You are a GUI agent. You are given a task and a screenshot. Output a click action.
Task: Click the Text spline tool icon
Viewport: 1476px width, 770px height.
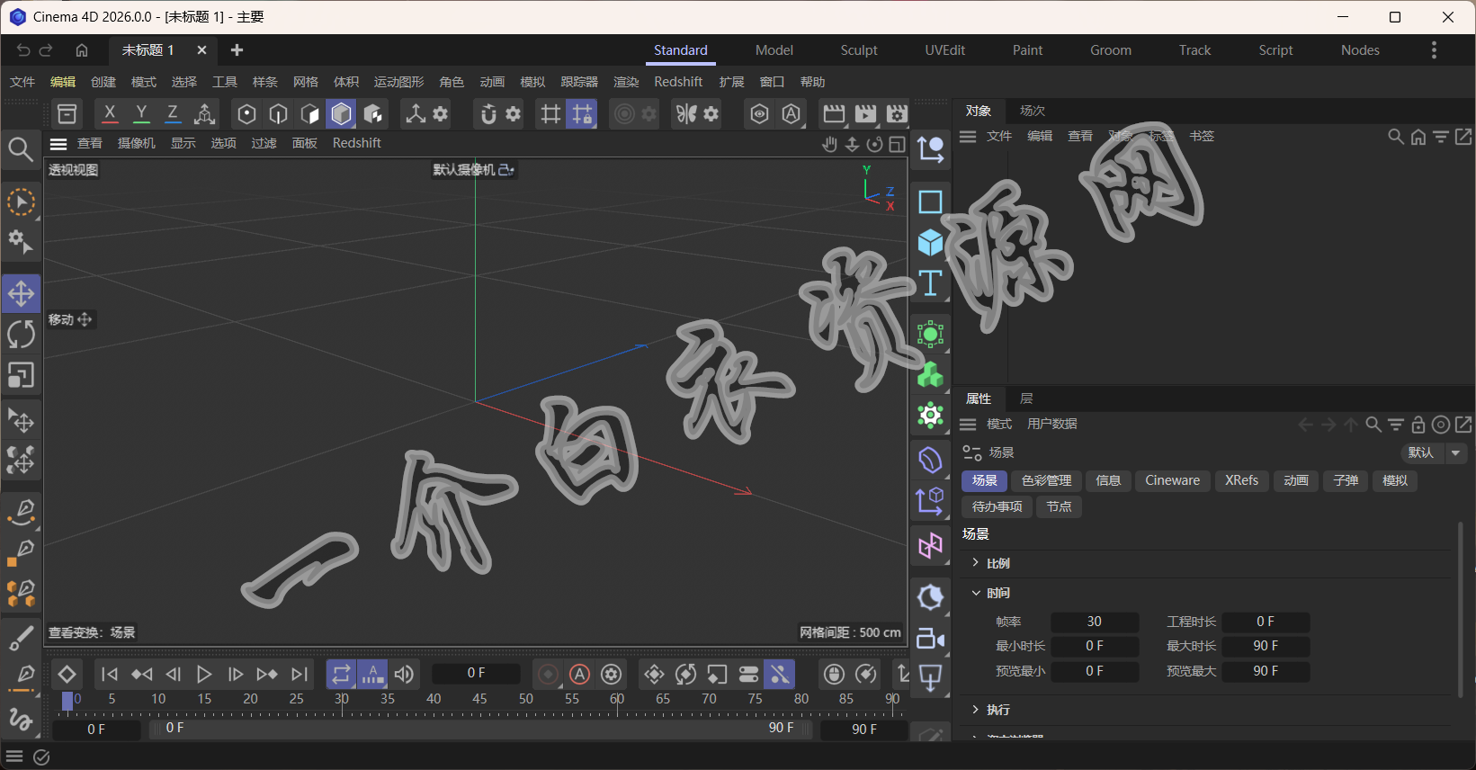930,284
